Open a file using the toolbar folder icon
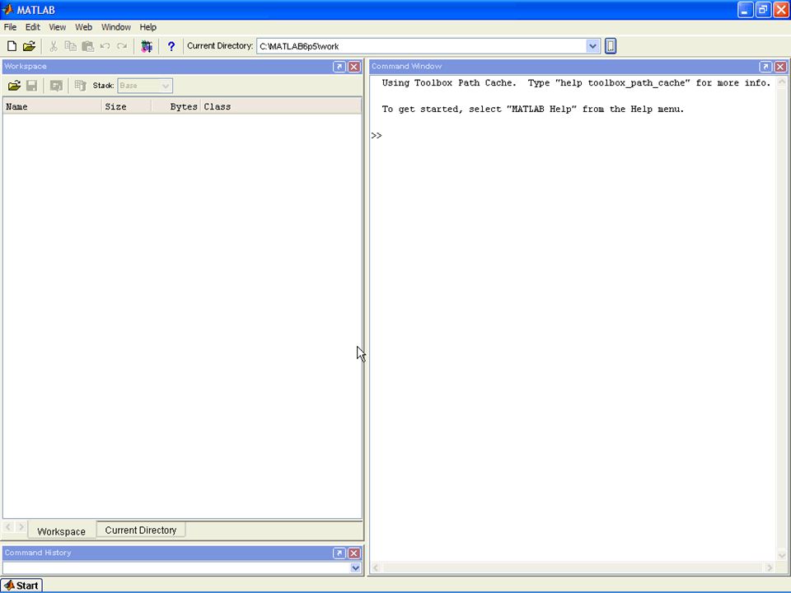This screenshot has width=791, height=593. (x=30, y=46)
